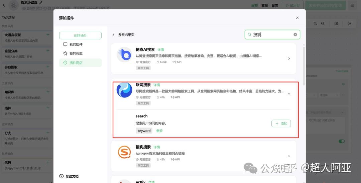361x183 pixels.
Task: Click the keyword parameter tag
Action: pyautogui.click(x=144, y=131)
